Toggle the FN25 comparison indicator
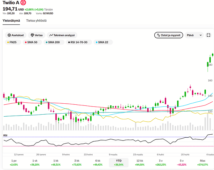The width and height of the screenshot is (214, 170). (13, 42)
